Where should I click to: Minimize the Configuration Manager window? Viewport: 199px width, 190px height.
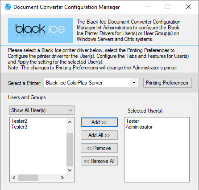click(x=148, y=7)
